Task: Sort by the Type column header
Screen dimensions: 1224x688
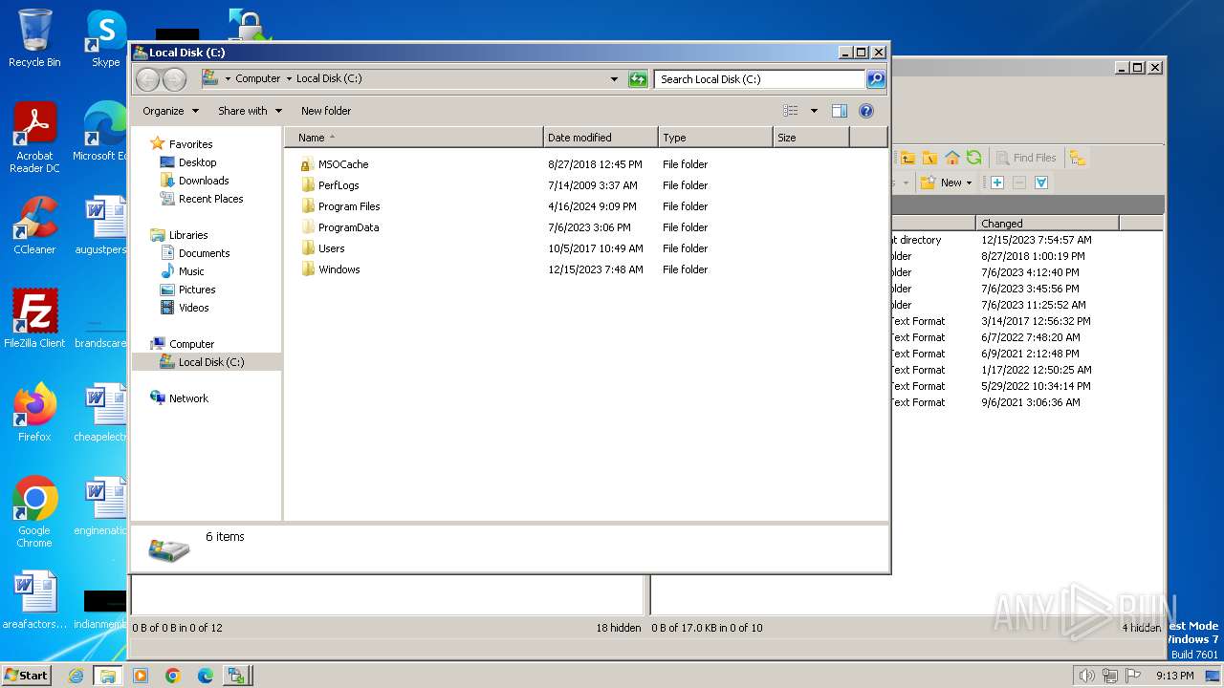Action: pyautogui.click(x=715, y=138)
